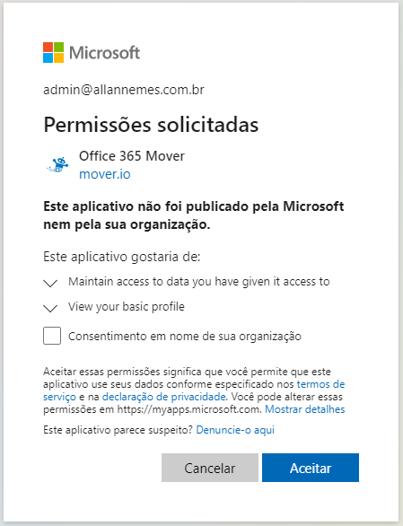The image size is (403, 526).
Task: Check the Consentimento em nome da organização box
Action: coord(52,336)
